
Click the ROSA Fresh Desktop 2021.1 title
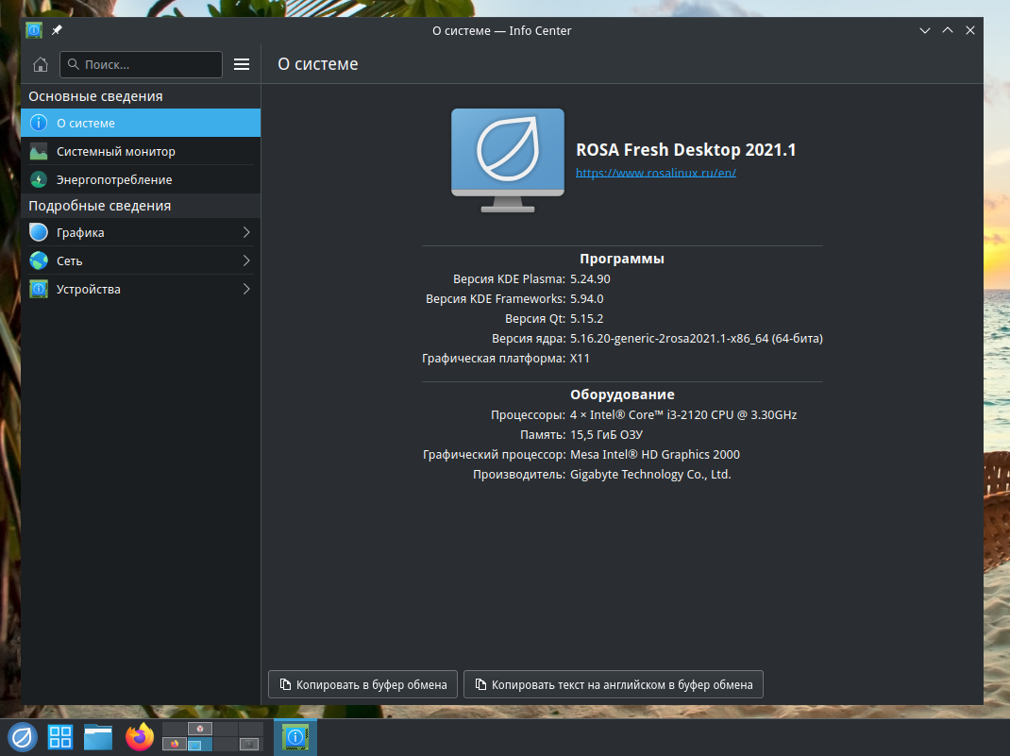tap(686, 150)
